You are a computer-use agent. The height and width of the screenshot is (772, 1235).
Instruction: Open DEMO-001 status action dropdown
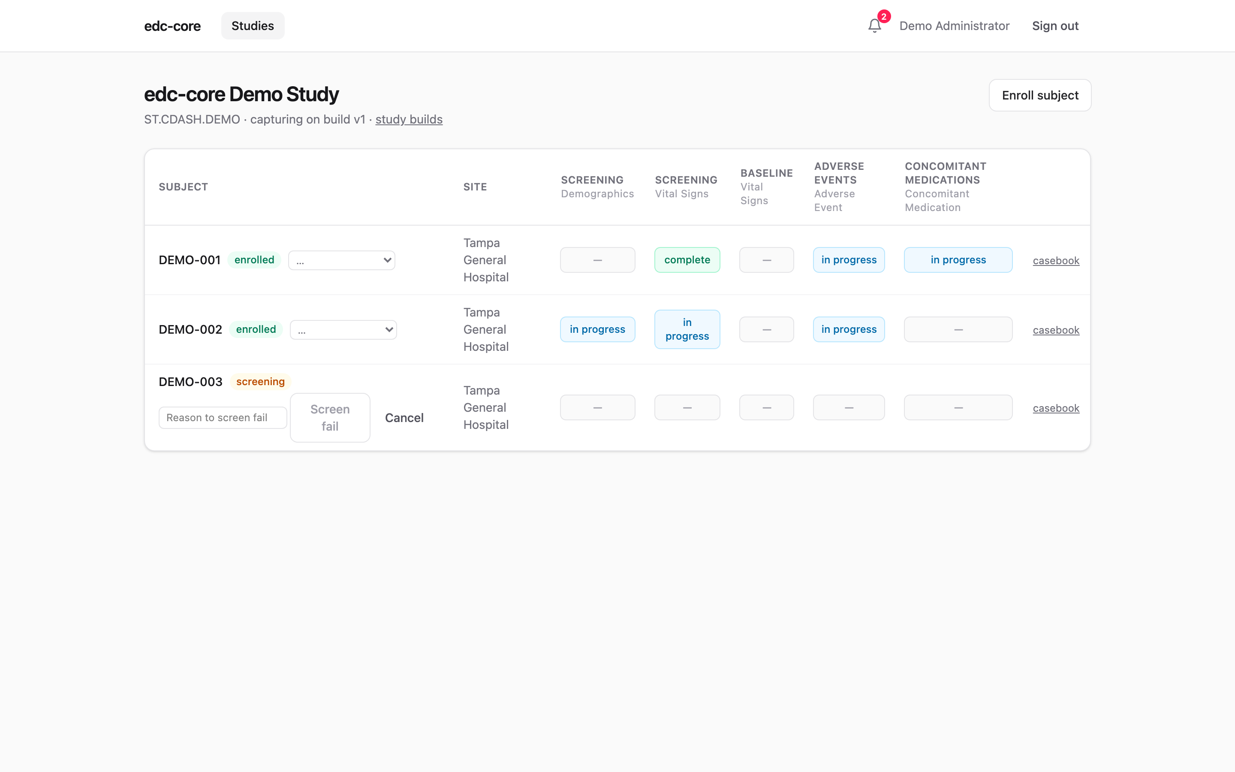[341, 260]
